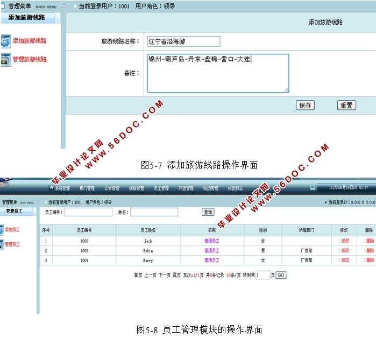
Task: Click the 首页 pagination link
Action: click(x=138, y=275)
